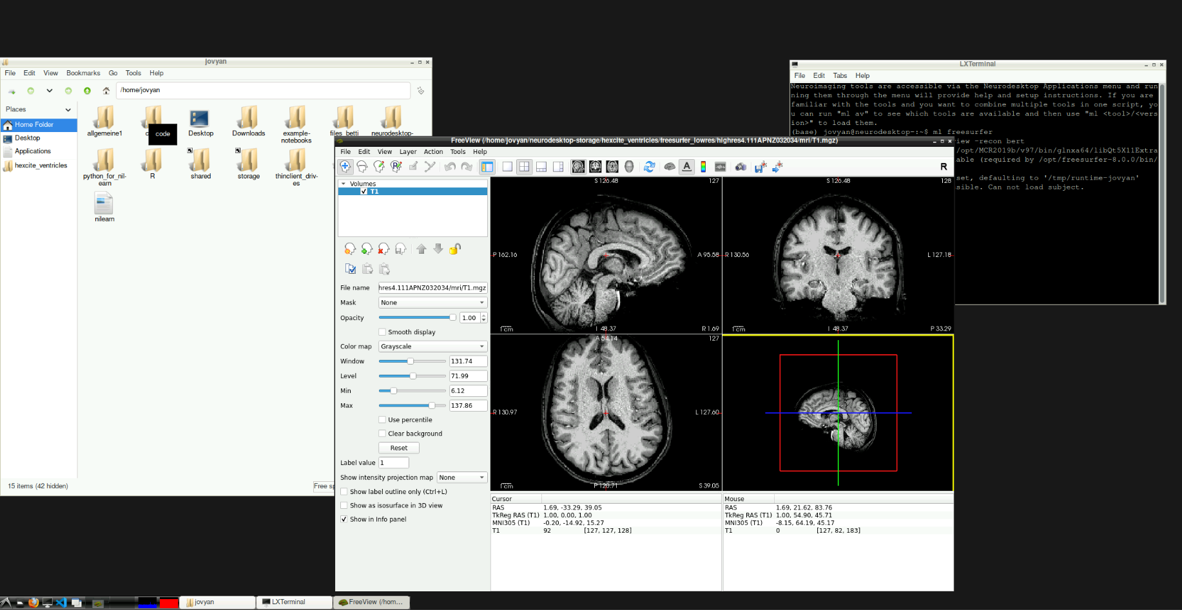Adjust the Level slider
This screenshot has width=1182, height=610.
[412, 376]
